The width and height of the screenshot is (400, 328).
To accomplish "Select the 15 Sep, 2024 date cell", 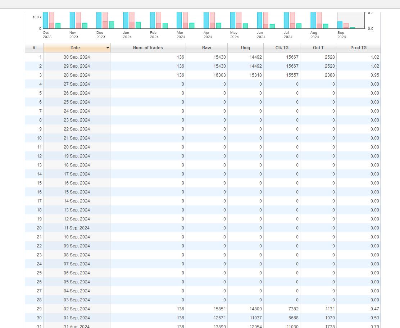I will point(77,192).
